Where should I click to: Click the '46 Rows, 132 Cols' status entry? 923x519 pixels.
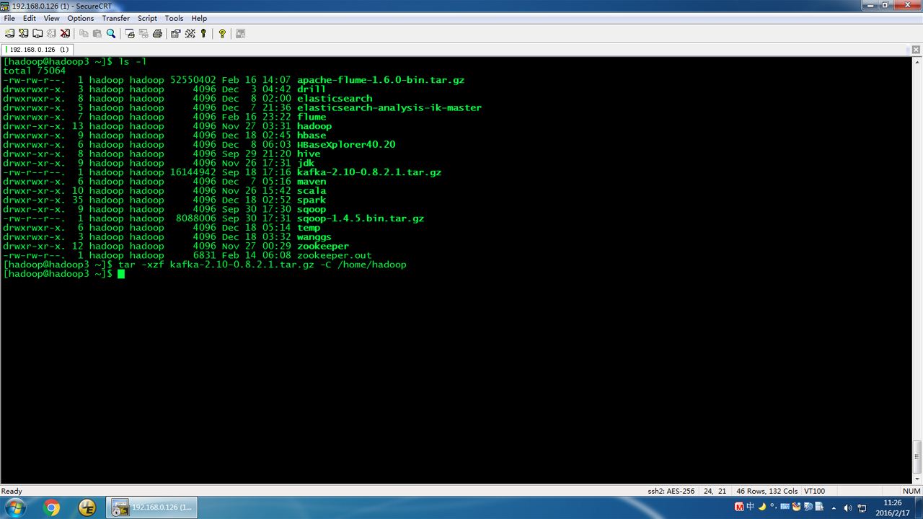(x=767, y=491)
